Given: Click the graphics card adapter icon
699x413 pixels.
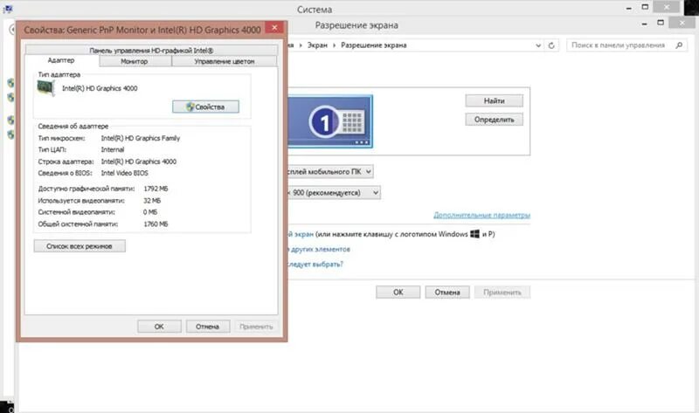Looking at the screenshot, I should click(45, 88).
